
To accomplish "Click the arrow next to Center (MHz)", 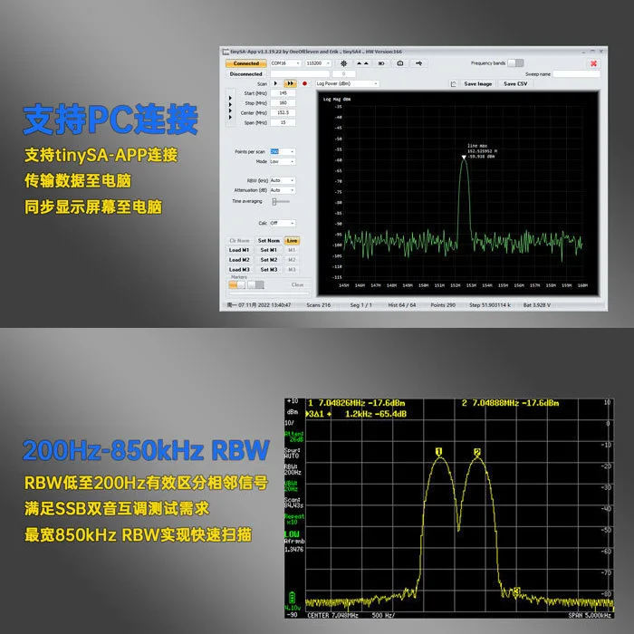I will pos(230,110).
